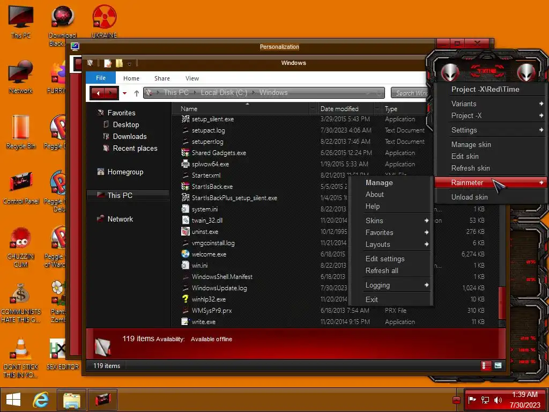Open COMMUNISTS HATE THIS G... shortcut

pyautogui.click(x=21, y=303)
